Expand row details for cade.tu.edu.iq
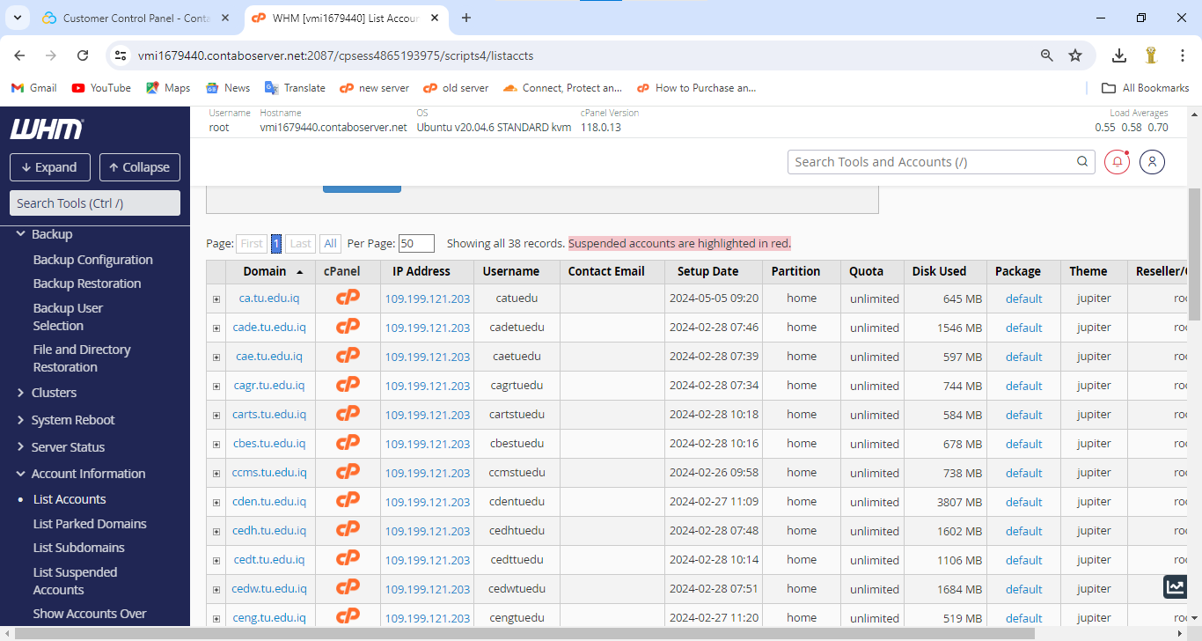Screen dimensions: 1202x641 click(x=216, y=328)
